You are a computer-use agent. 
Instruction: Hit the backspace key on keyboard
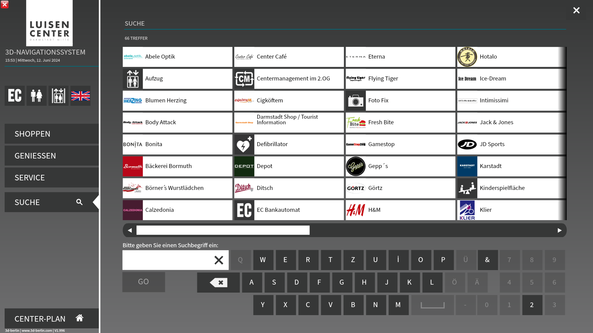coord(218,282)
